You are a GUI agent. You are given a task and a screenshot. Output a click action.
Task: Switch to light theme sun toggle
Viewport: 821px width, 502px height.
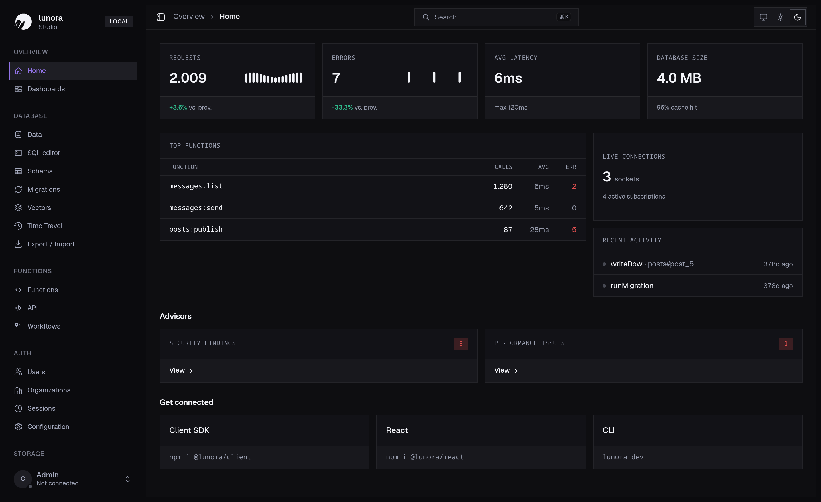point(780,17)
